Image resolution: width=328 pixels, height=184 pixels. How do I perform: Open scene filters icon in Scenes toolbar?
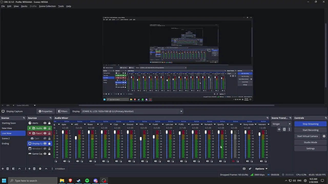[x=13, y=169]
